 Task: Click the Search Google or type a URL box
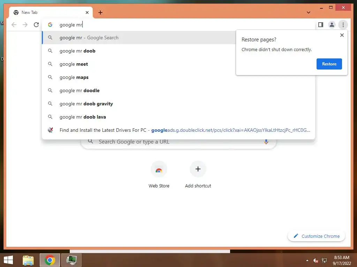click(x=179, y=143)
